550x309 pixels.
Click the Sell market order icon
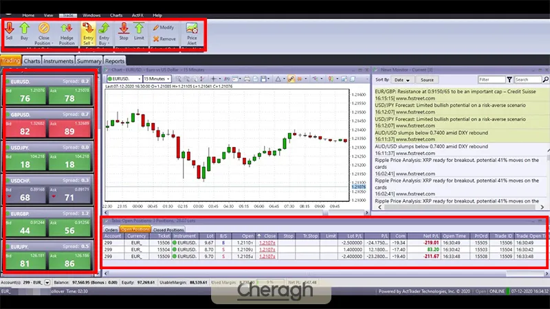click(x=9, y=31)
